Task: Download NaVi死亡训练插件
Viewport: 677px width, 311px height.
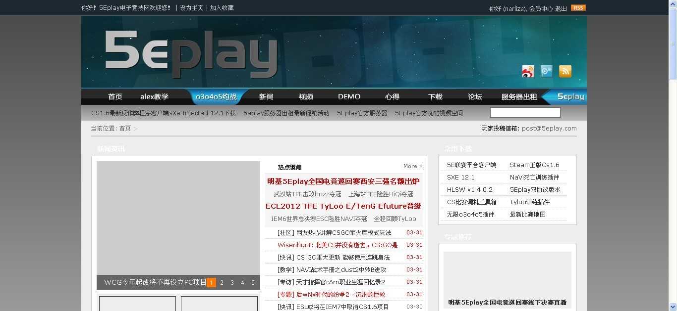Action: click(534, 178)
